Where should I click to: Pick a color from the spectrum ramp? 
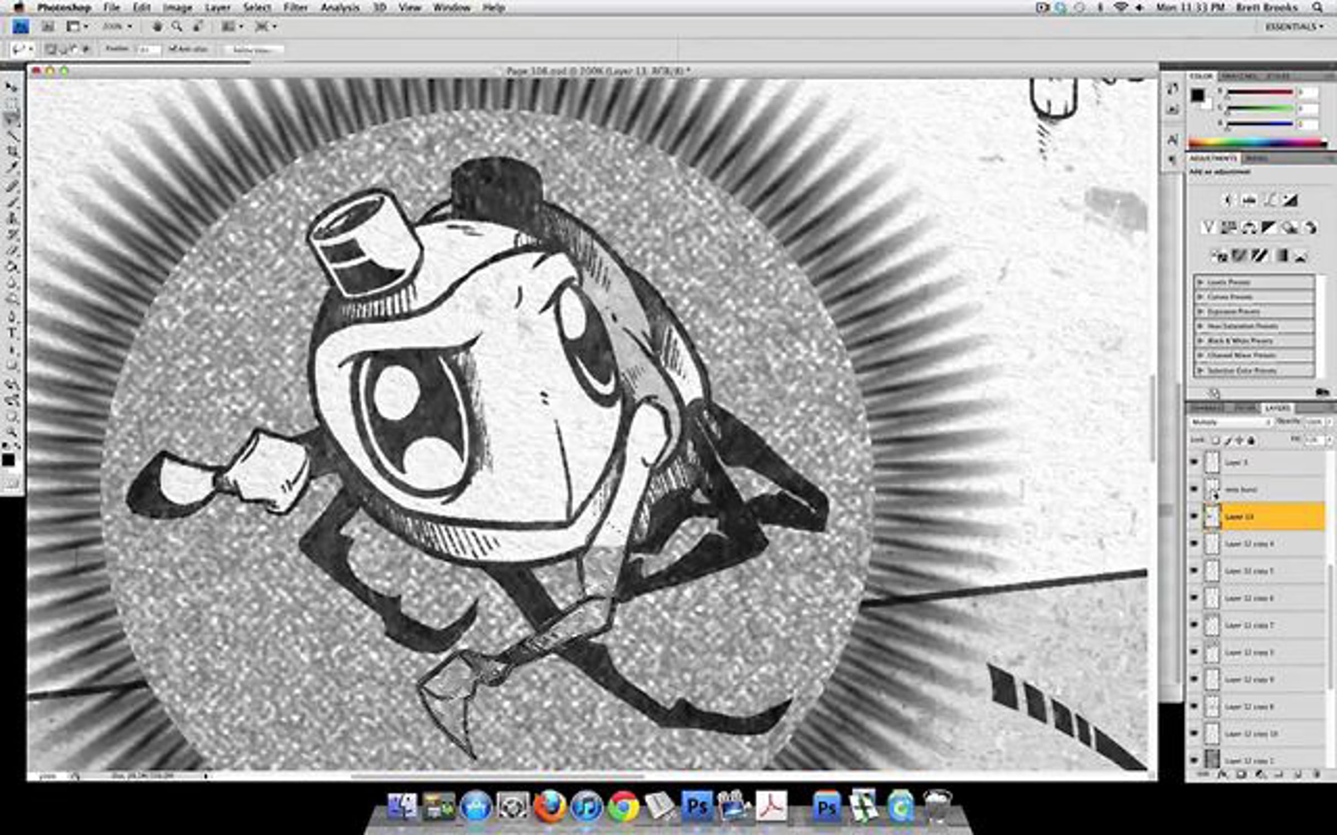tap(1257, 143)
